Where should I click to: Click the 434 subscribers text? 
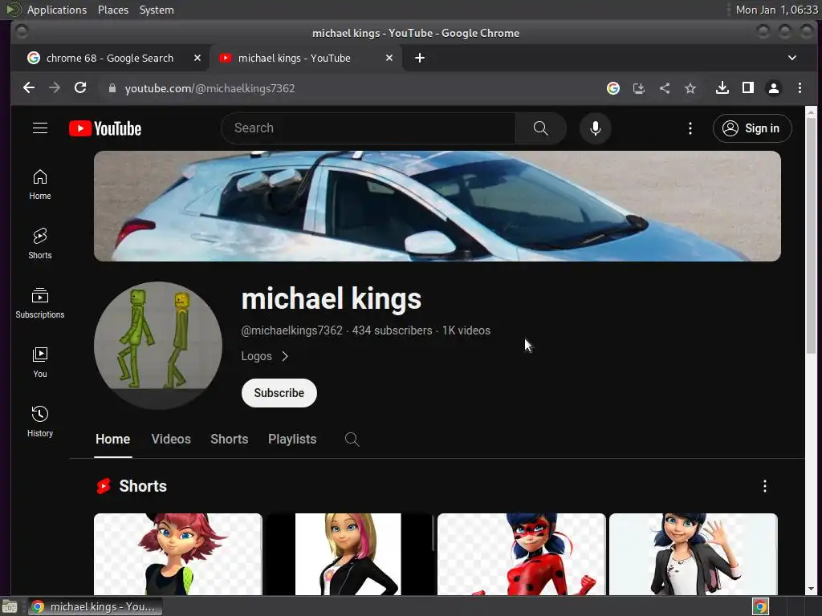click(392, 330)
